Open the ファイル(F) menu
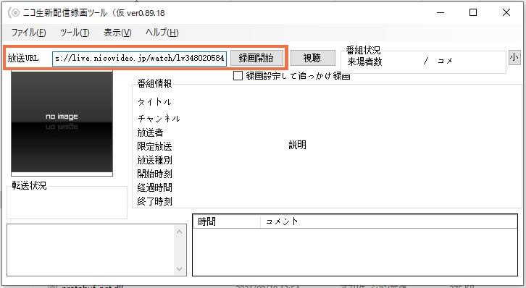Viewport: 526px width, 288px height. click(x=28, y=33)
